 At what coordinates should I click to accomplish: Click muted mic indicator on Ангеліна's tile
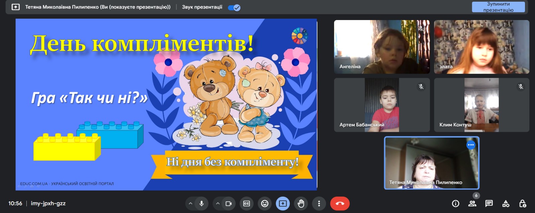(421, 28)
